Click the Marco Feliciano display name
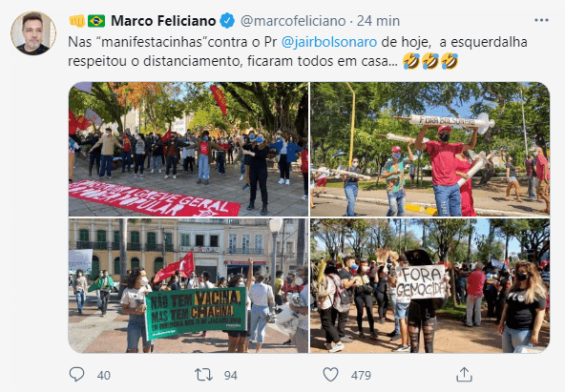Image resolution: width=565 pixels, height=392 pixels. 163,21
